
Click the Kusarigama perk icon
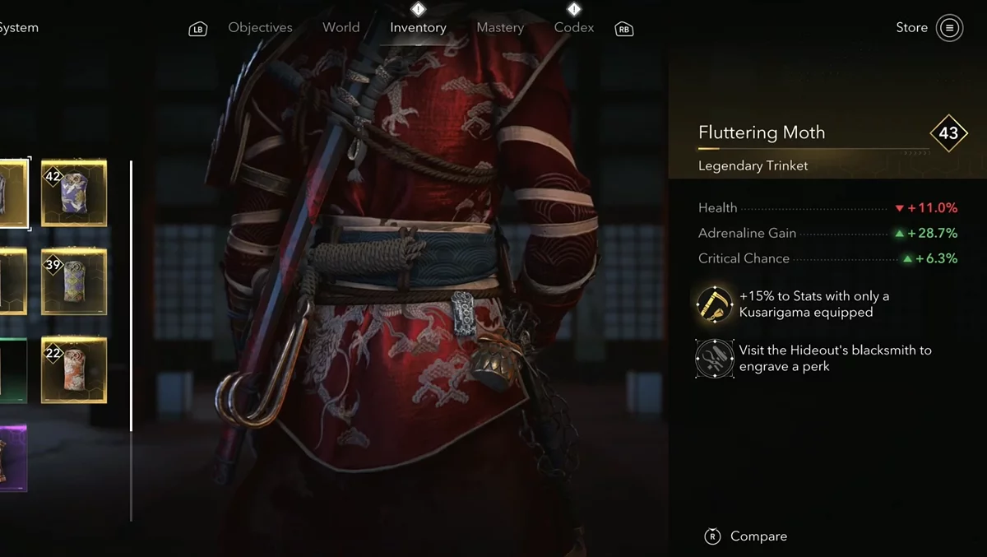714,304
